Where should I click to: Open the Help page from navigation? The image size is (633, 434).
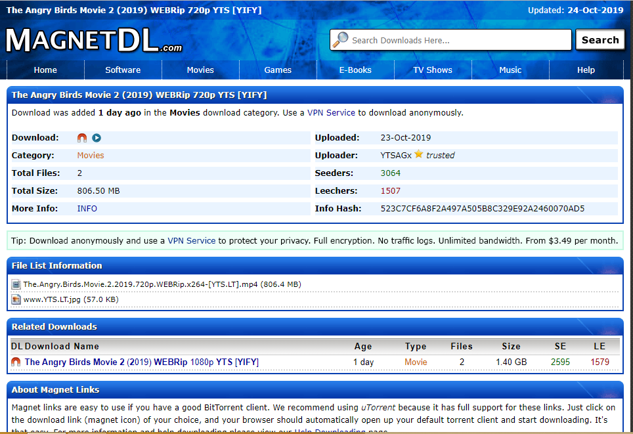586,70
